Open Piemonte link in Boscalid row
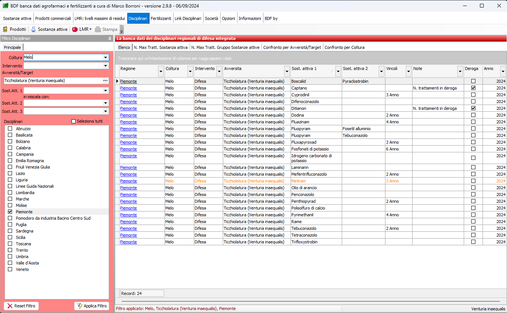The image size is (507, 313). pos(128,81)
